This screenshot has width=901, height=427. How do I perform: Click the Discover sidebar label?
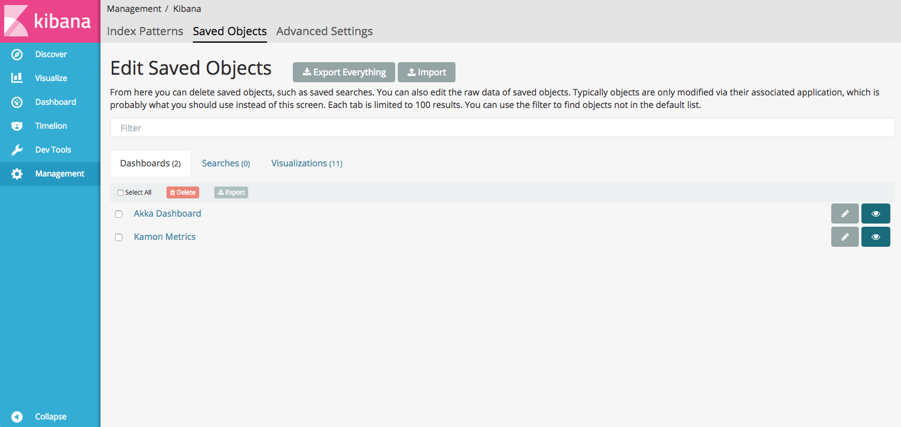(x=51, y=55)
